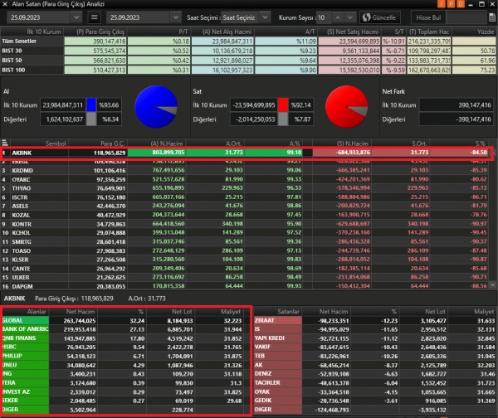Click the equals icon between the two dates
Screen dimensions: 498x418
[x=94, y=17]
